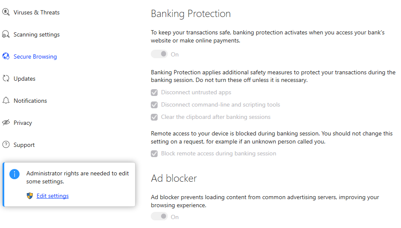Click the Privacy crossed-eye icon

tap(6, 123)
